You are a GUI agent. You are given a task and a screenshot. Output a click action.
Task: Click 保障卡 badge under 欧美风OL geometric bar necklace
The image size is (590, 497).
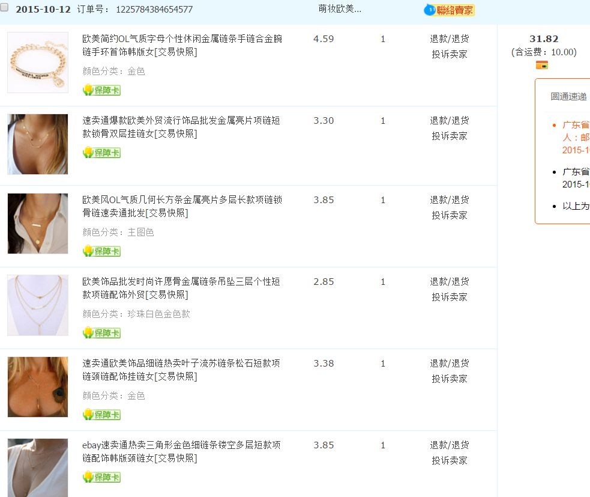[102, 251]
